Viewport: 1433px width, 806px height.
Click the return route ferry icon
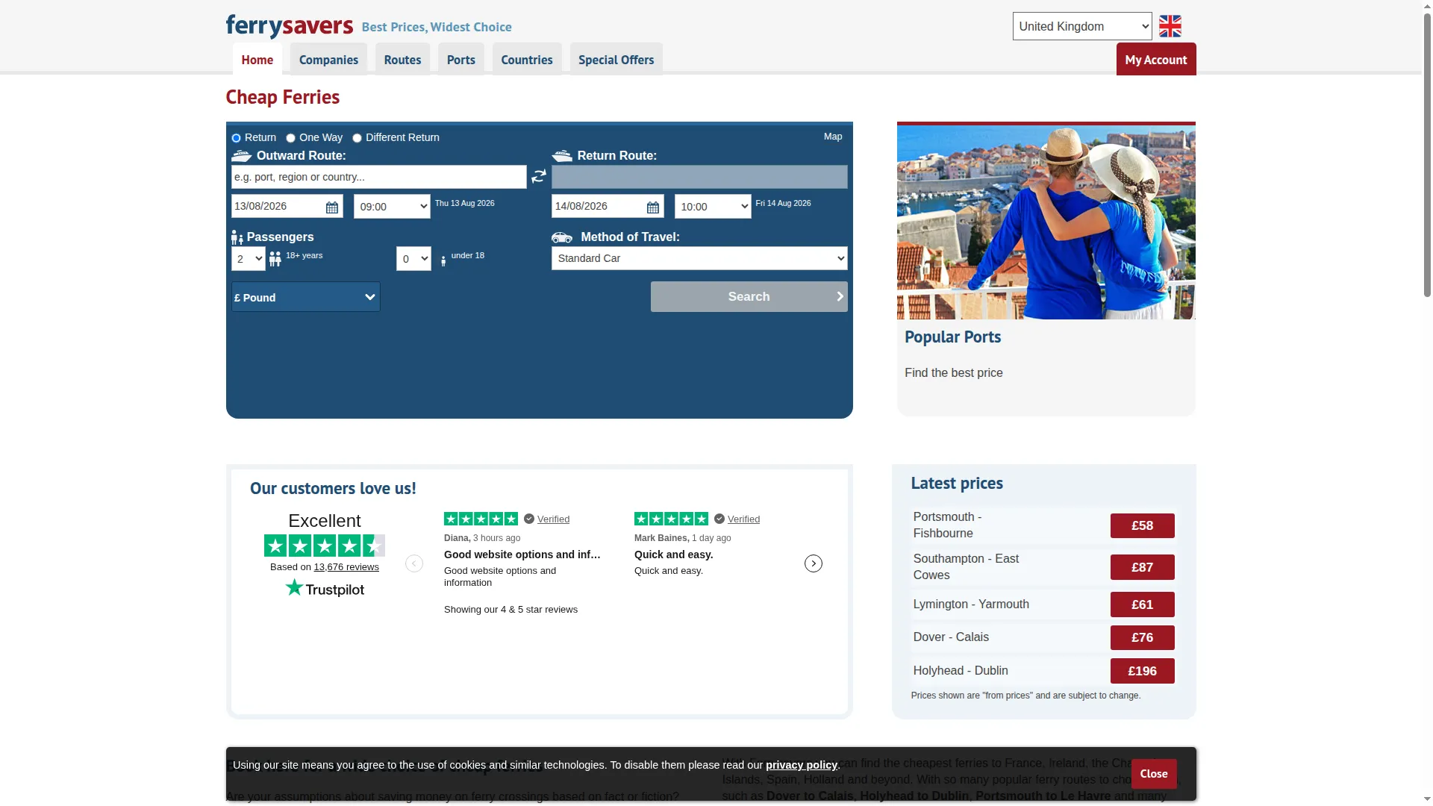pos(562,156)
